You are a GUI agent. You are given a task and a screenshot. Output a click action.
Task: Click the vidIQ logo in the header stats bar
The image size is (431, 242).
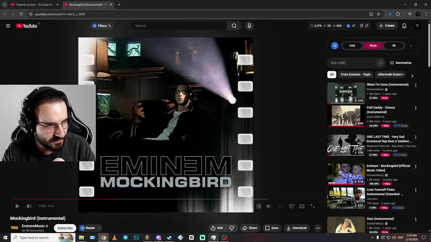pos(348,26)
